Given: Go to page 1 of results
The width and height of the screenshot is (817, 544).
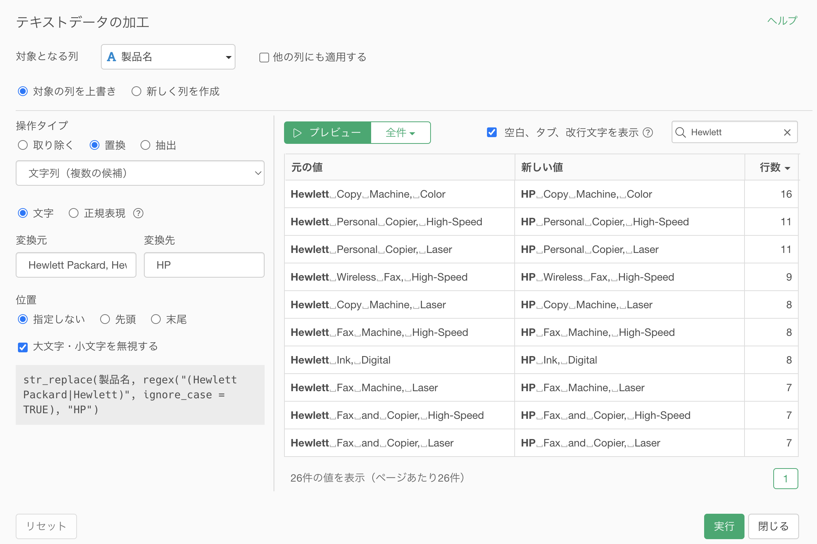Looking at the screenshot, I should click(786, 479).
